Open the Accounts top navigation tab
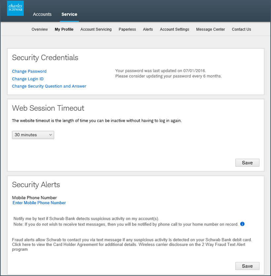 (x=42, y=14)
